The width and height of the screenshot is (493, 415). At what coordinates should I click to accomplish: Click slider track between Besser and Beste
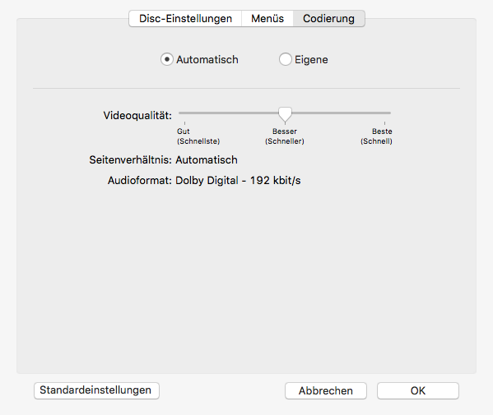click(338, 113)
